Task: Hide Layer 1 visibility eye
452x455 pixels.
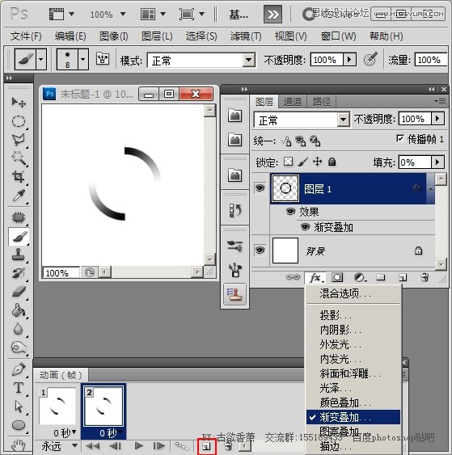Action: click(x=260, y=188)
